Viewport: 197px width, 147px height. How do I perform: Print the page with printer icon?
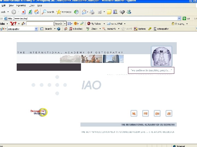[92, 12]
